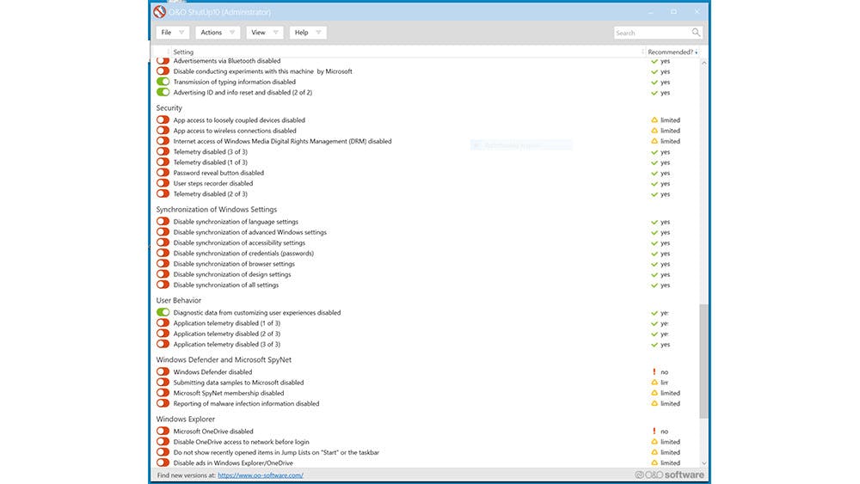The height and width of the screenshot is (484, 860).
Task: Open the Actions dropdown
Action: (x=217, y=33)
